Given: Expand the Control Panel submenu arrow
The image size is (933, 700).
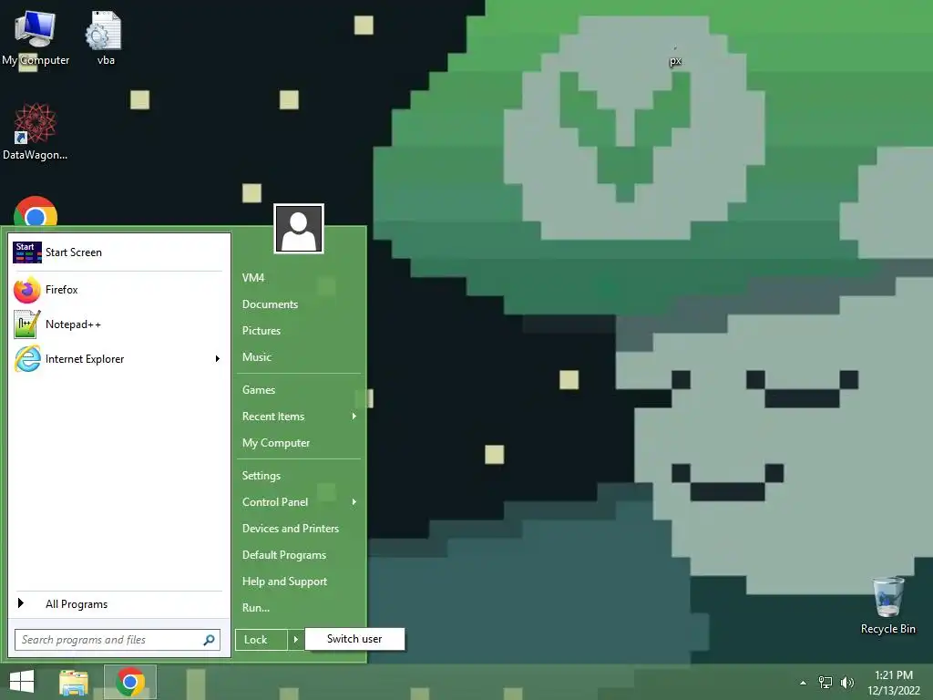Looking at the screenshot, I should pyautogui.click(x=354, y=502).
